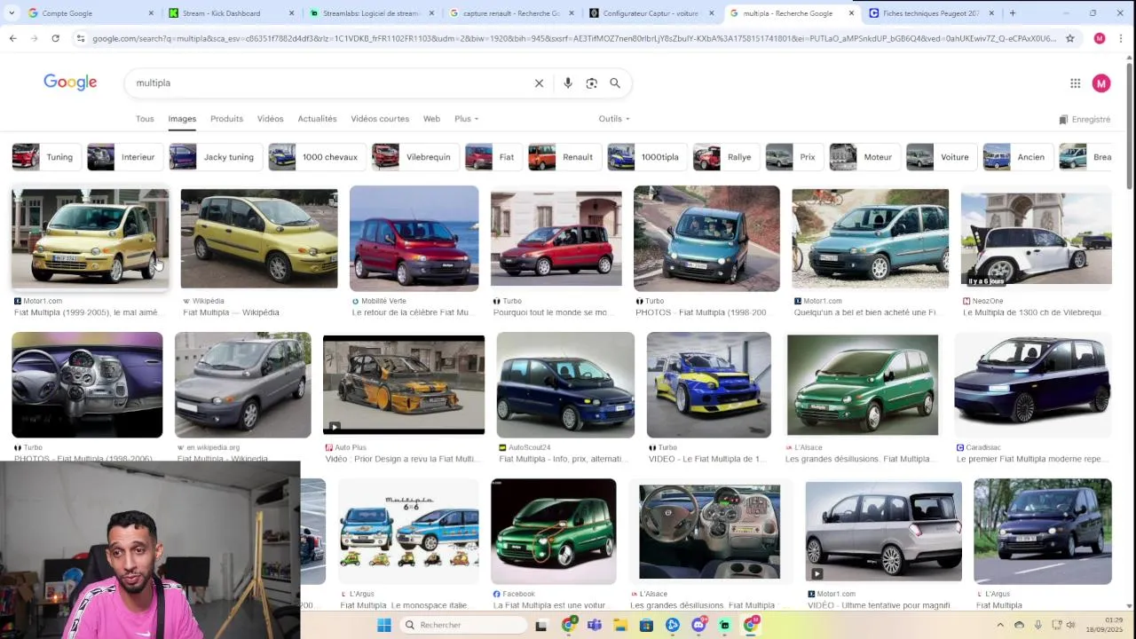Clear the search box with the X icon
The width and height of the screenshot is (1136, 639).
click(539, 83)
